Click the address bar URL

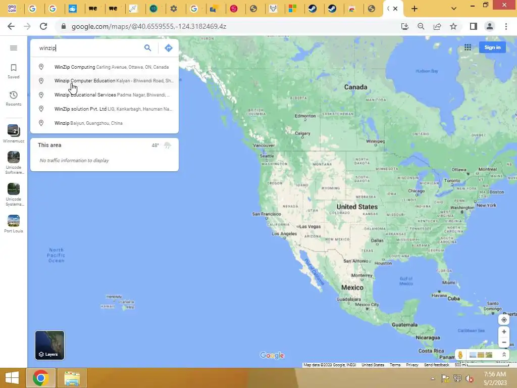pyautogui.click(x=149, y=26)
